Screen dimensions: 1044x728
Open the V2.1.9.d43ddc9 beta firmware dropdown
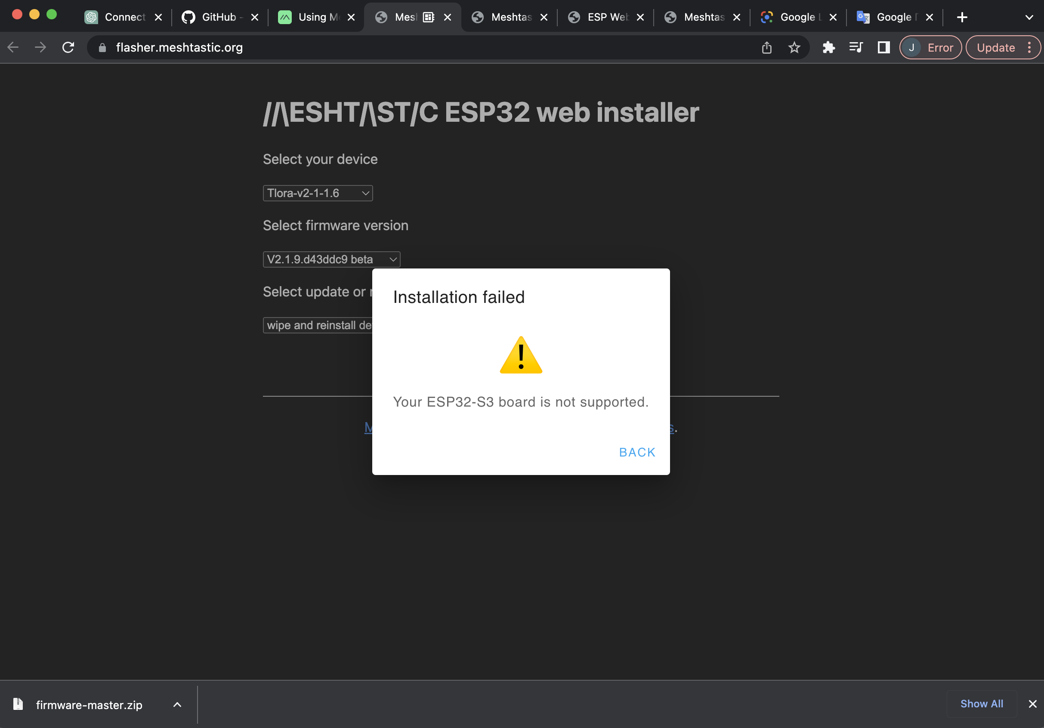pyautogui.click(x=331, y=259)
